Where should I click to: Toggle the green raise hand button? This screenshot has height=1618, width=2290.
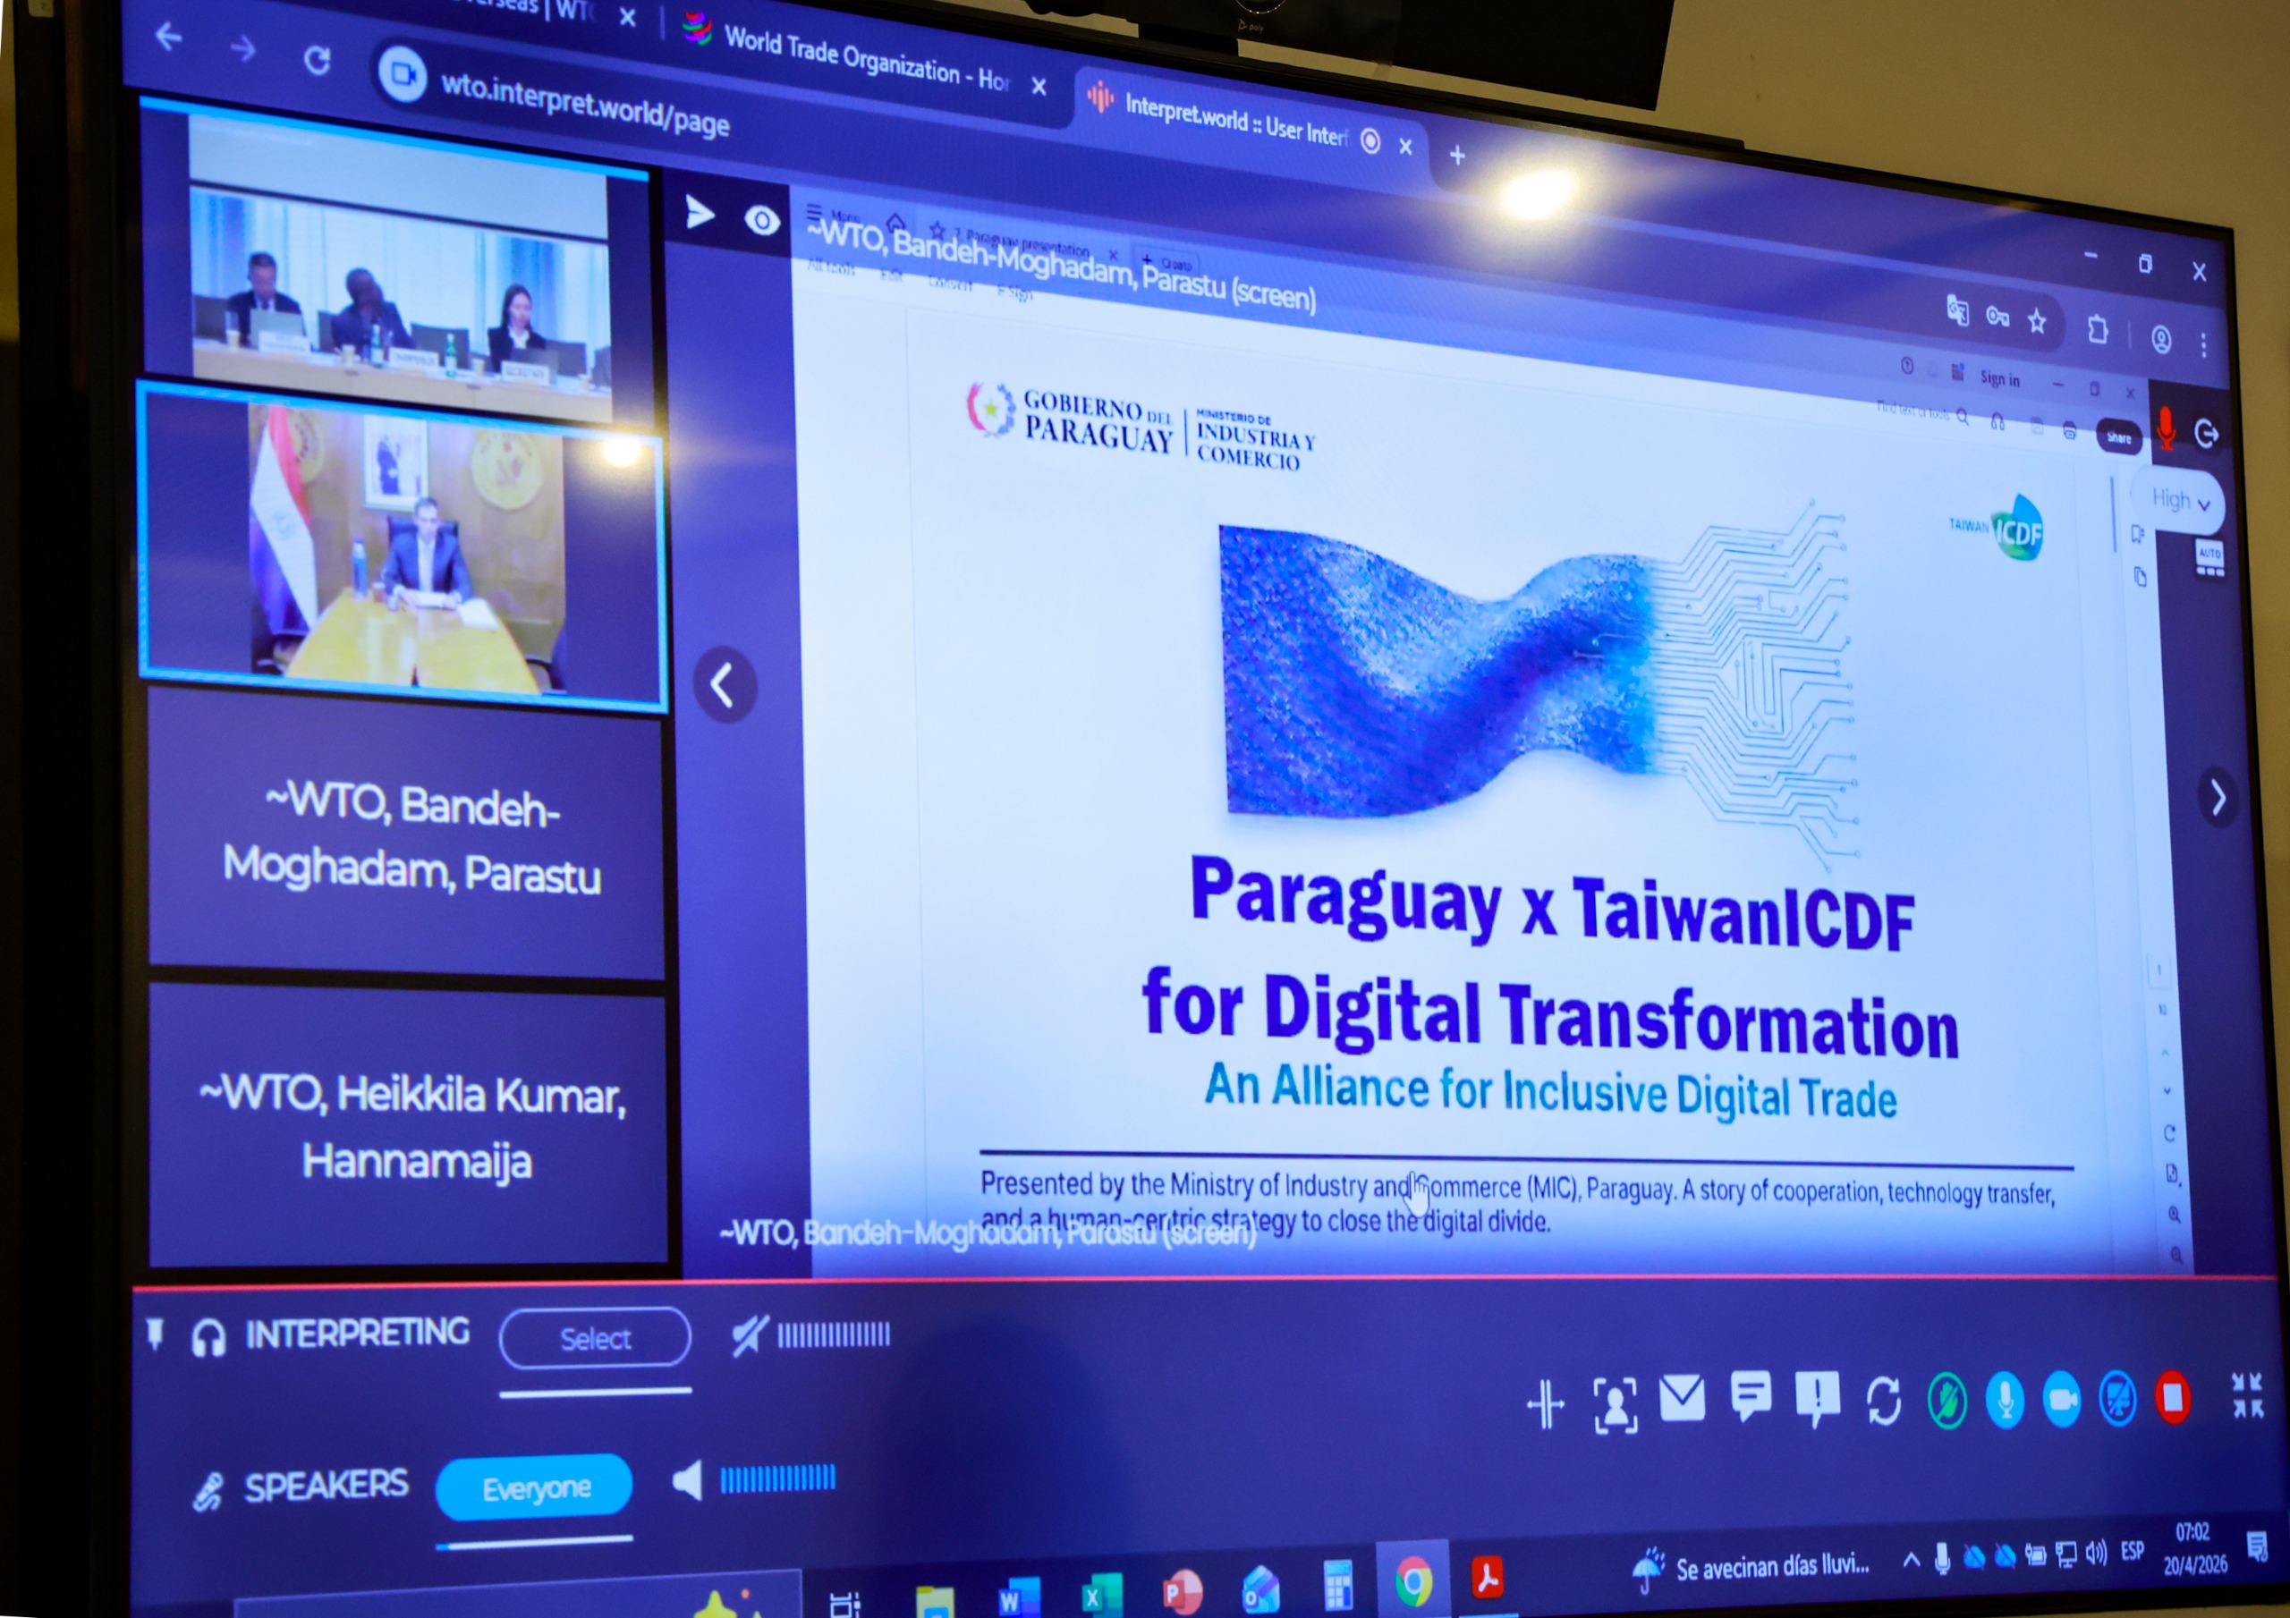[1946, 1402]
